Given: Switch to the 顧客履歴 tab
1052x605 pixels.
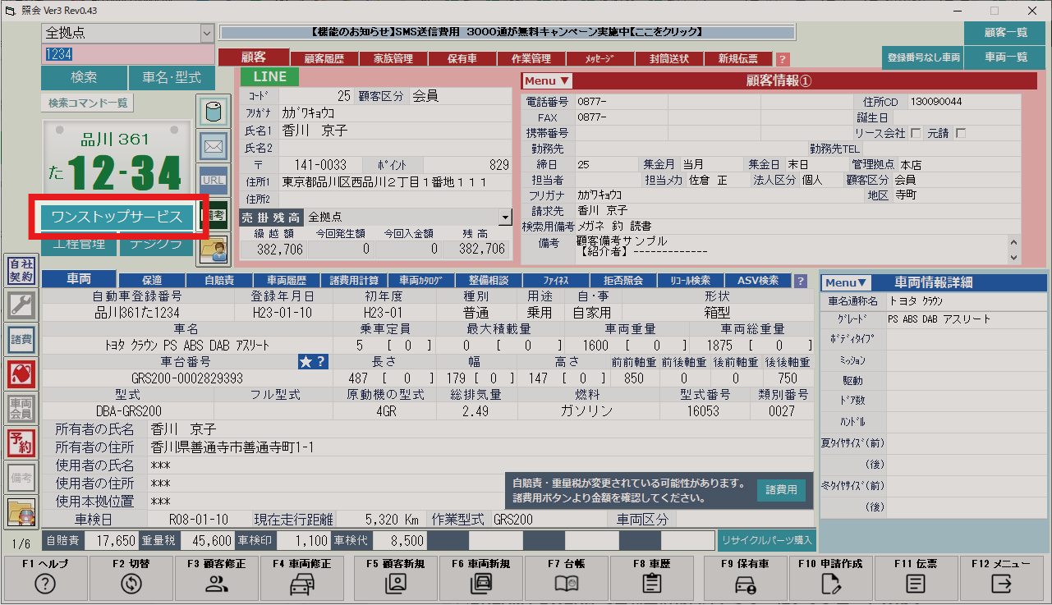Looking at the screenshot, I should [324, 59].
